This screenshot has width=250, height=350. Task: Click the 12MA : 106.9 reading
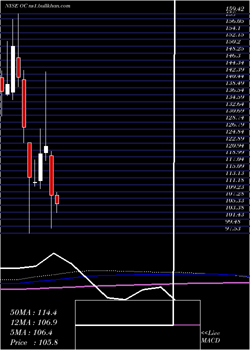point(33,322)
